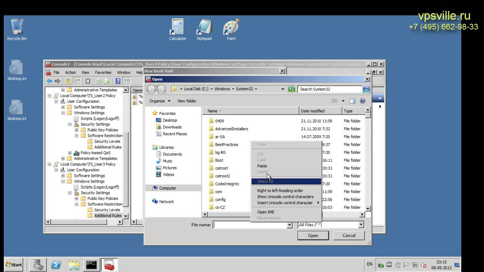The height and width of the screenshot is (272, 484).
Task: Toggle the preview pane icon in Open dialog
Action: pyautogui.click(x=353, y=101)
